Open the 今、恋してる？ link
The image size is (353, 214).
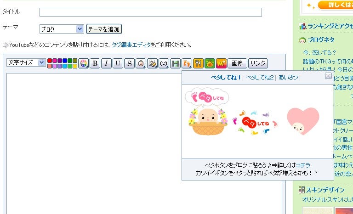[319, 53]
